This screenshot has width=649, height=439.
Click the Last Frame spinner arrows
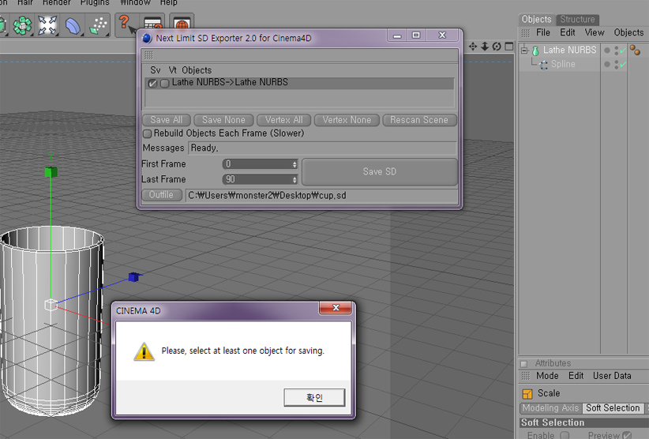click(x=294, y=179)
